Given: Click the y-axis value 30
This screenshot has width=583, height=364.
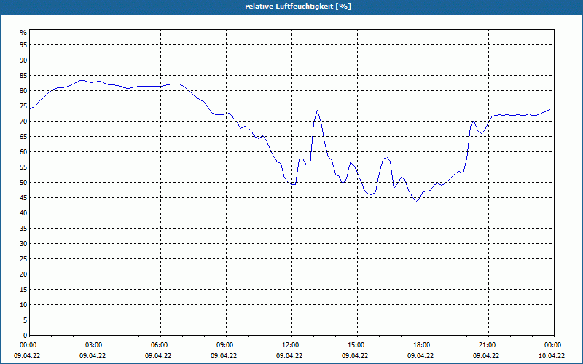Looking at the screenshot, I should coord(23,244).
